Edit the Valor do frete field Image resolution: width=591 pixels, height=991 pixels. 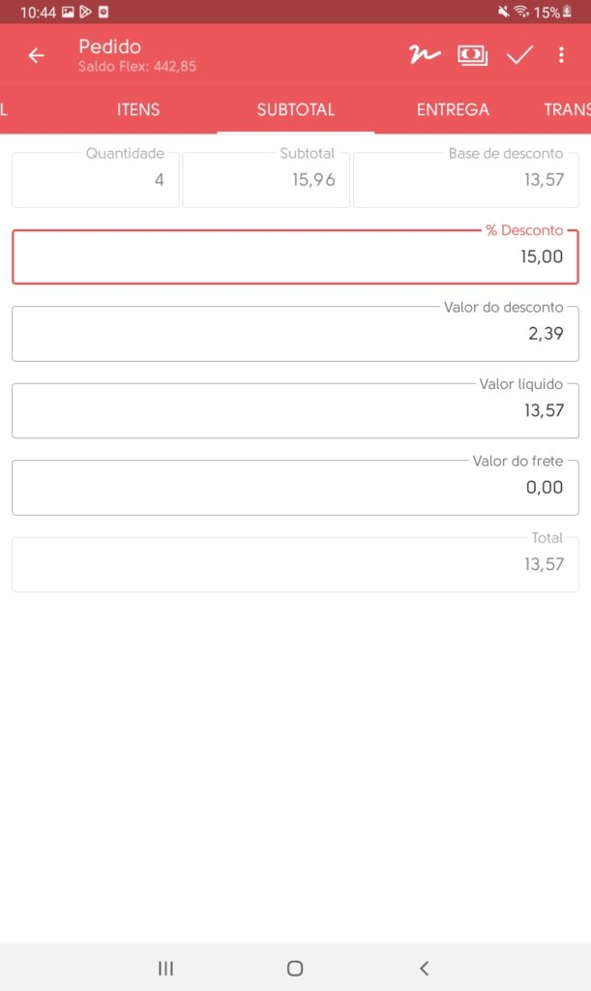295,487
